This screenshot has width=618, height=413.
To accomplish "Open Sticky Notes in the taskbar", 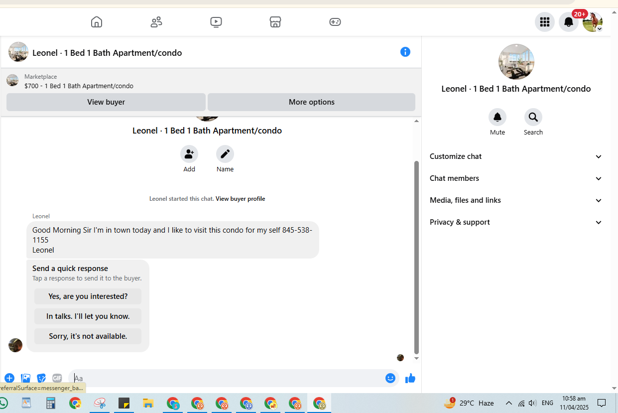I will click(x=124, y=403).
